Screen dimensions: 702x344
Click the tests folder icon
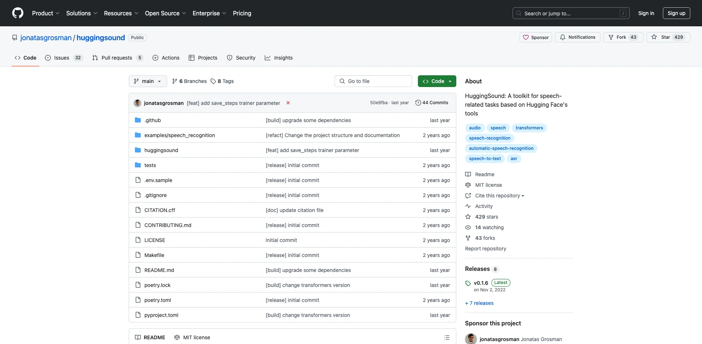point(138,165)
